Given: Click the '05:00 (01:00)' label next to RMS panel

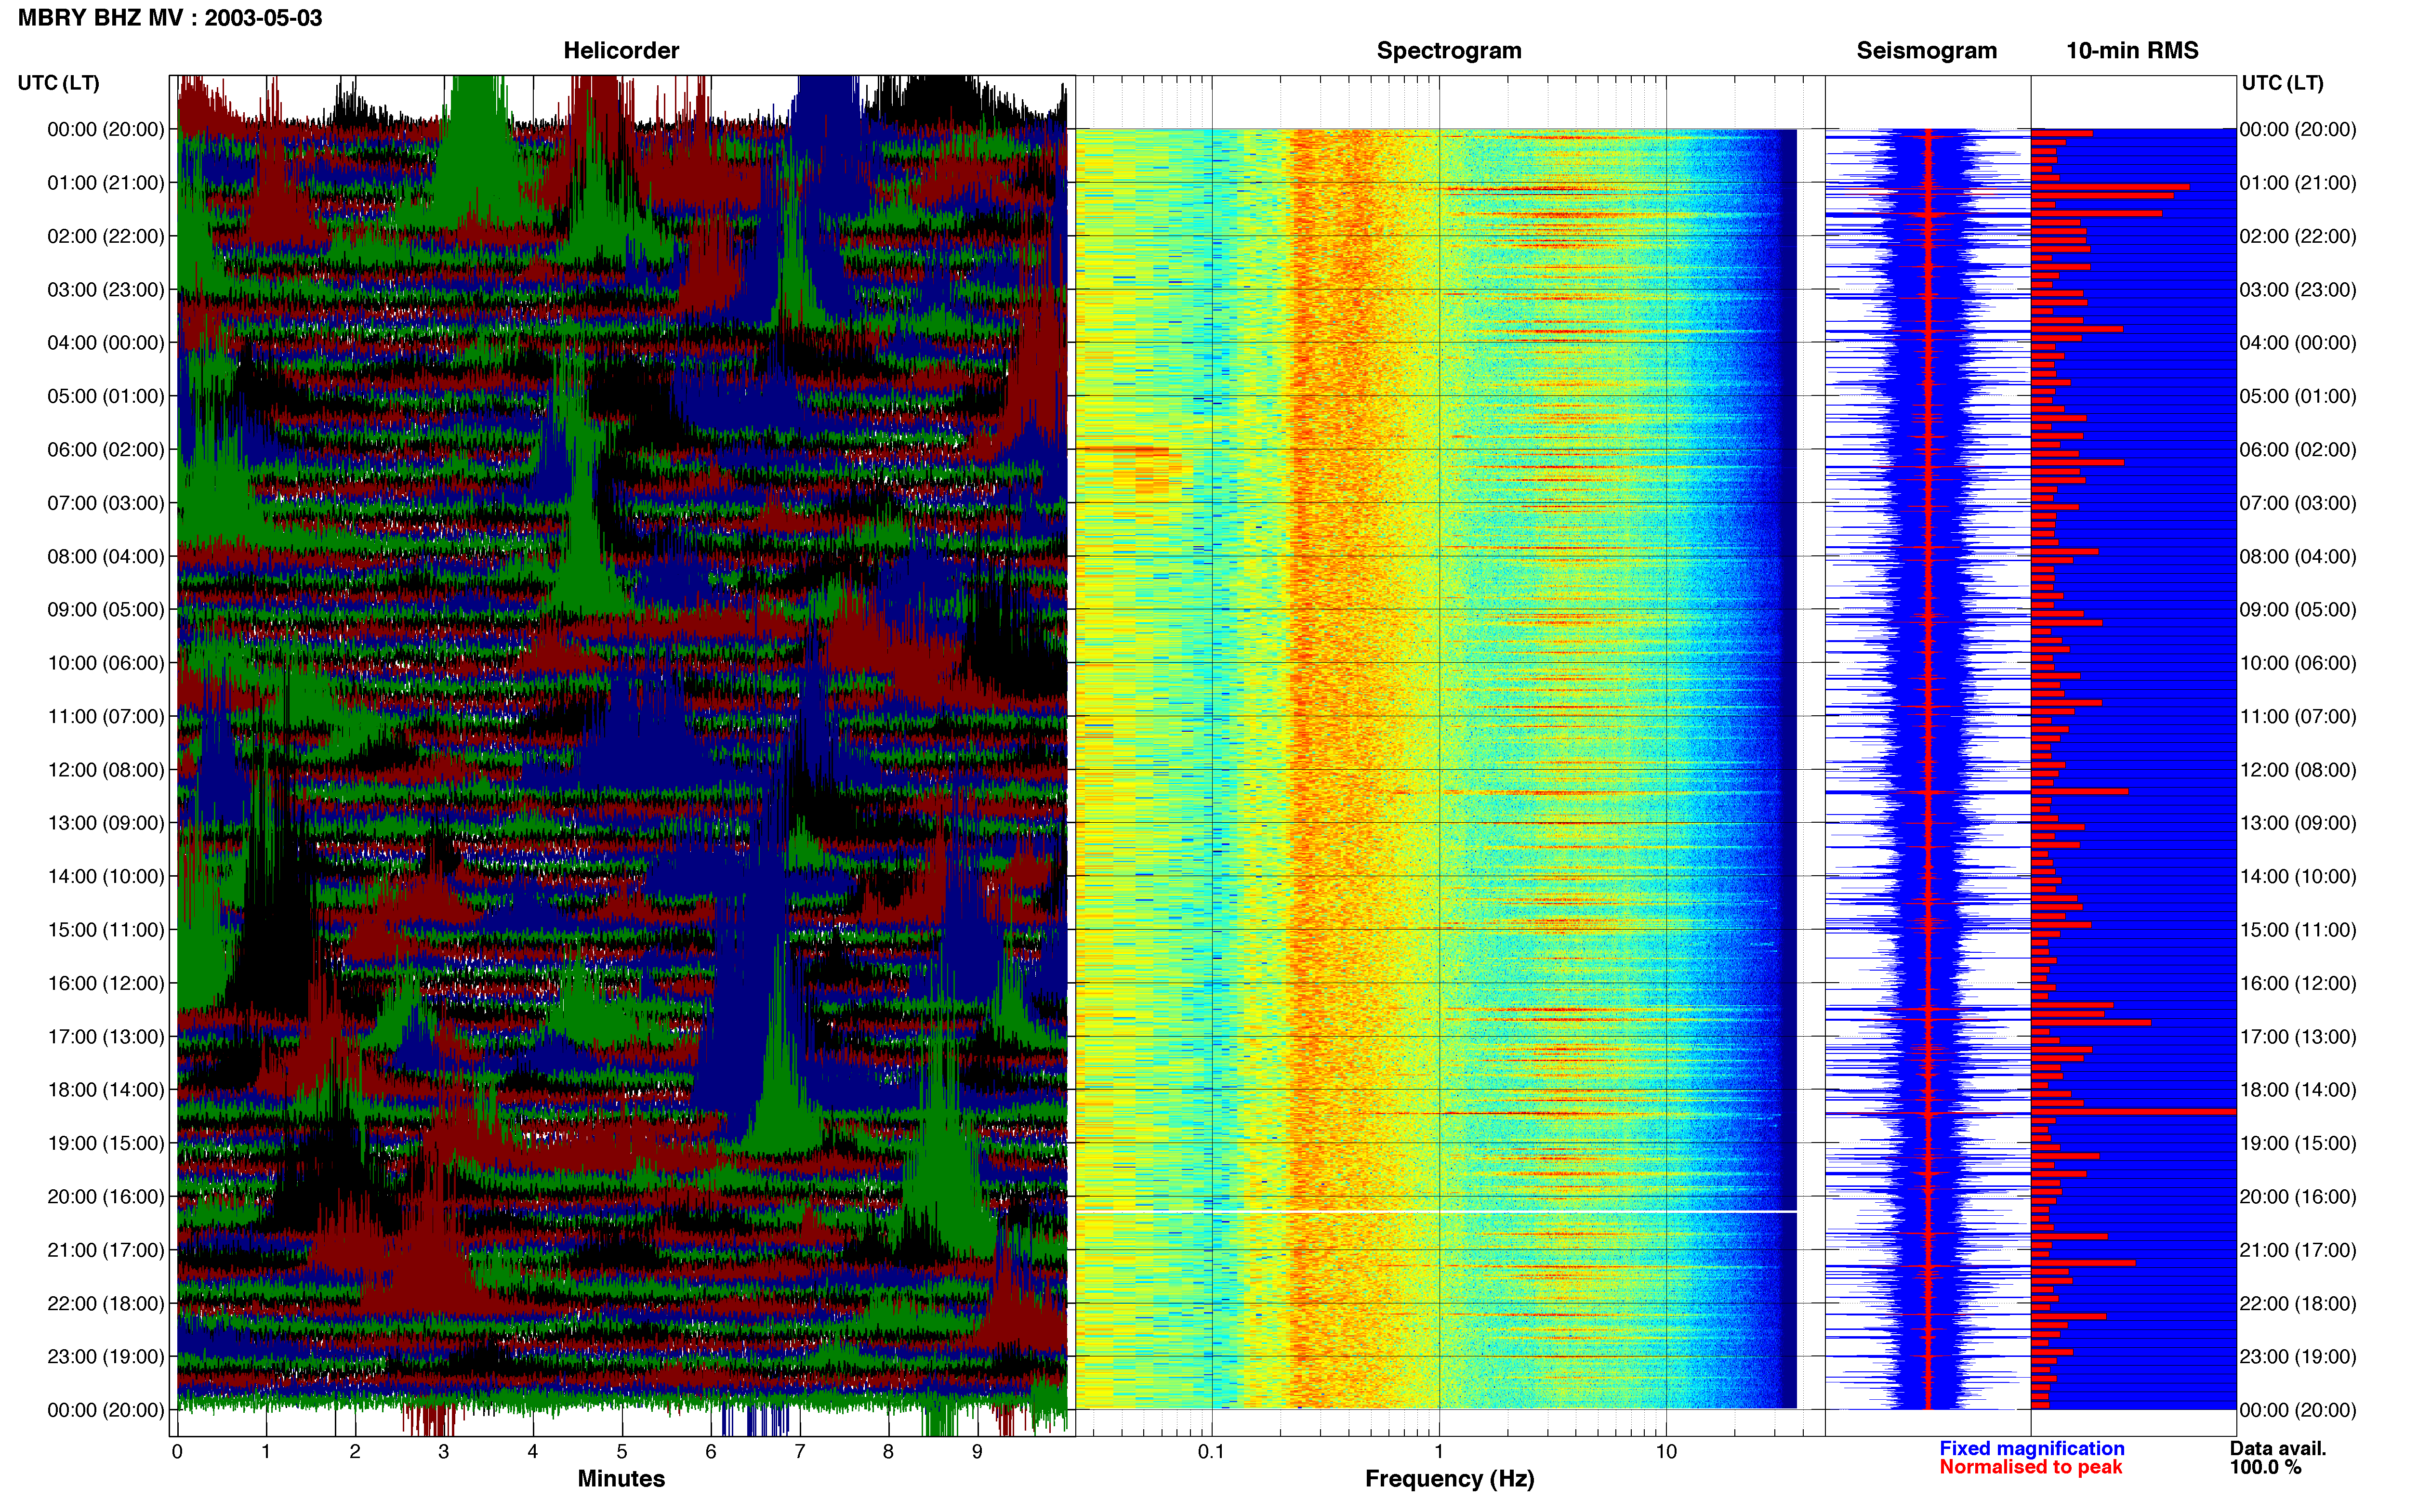Looking at the screenshot, I should tap(2298, 396).
